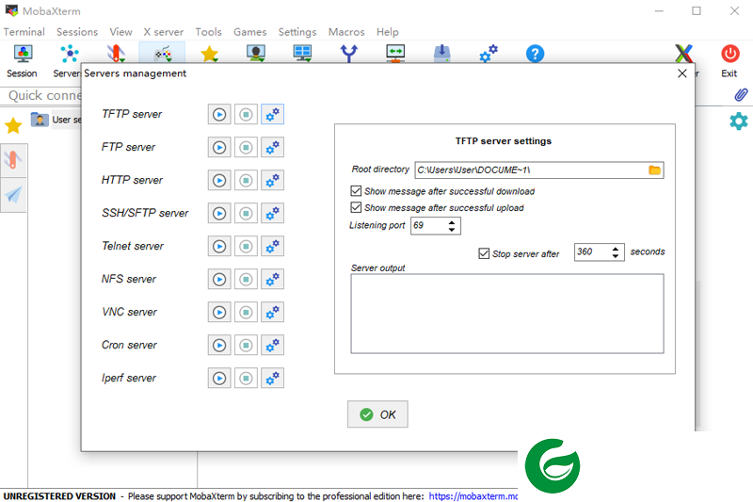Increase the listening port value
Screen dimensions: 753x502
(x=452, y=222)
